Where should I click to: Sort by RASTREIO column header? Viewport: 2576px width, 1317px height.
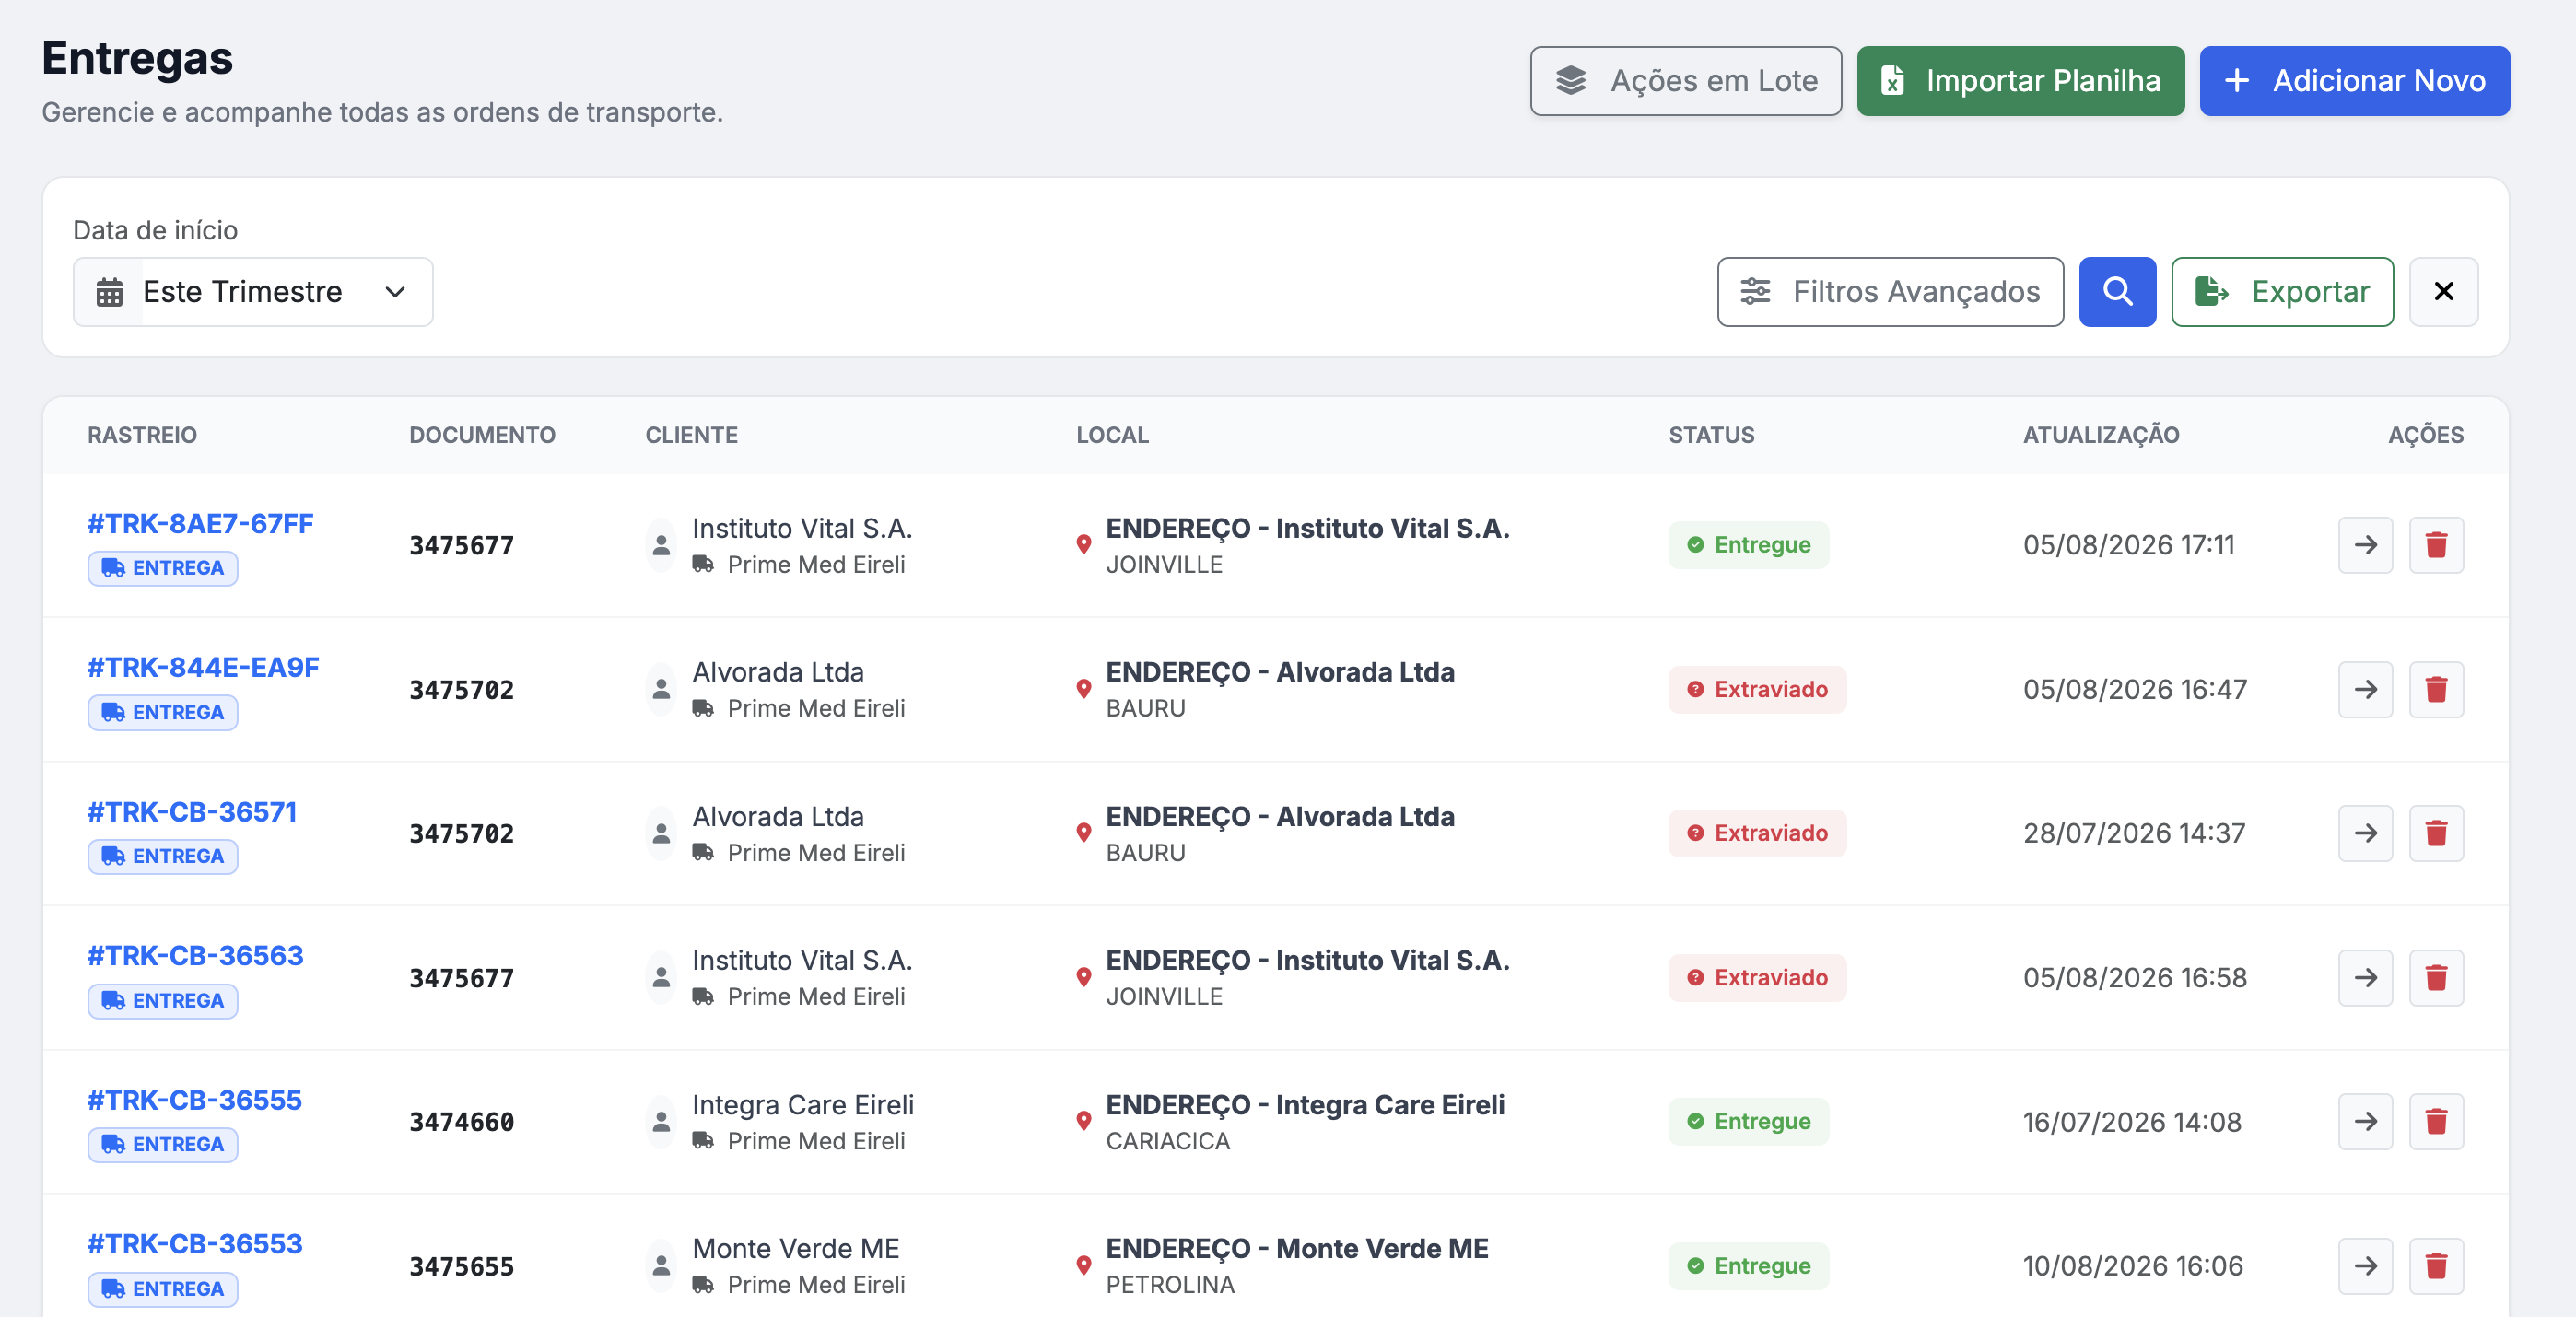click(x=142, y=435)
